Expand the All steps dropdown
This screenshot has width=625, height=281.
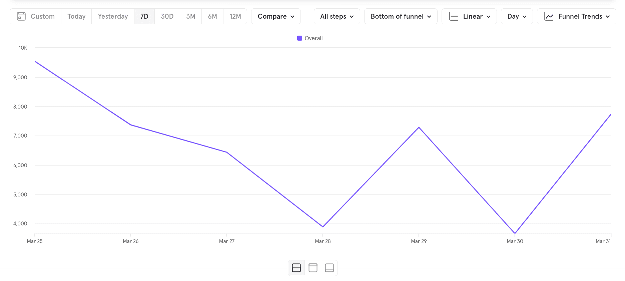point(337,16)
